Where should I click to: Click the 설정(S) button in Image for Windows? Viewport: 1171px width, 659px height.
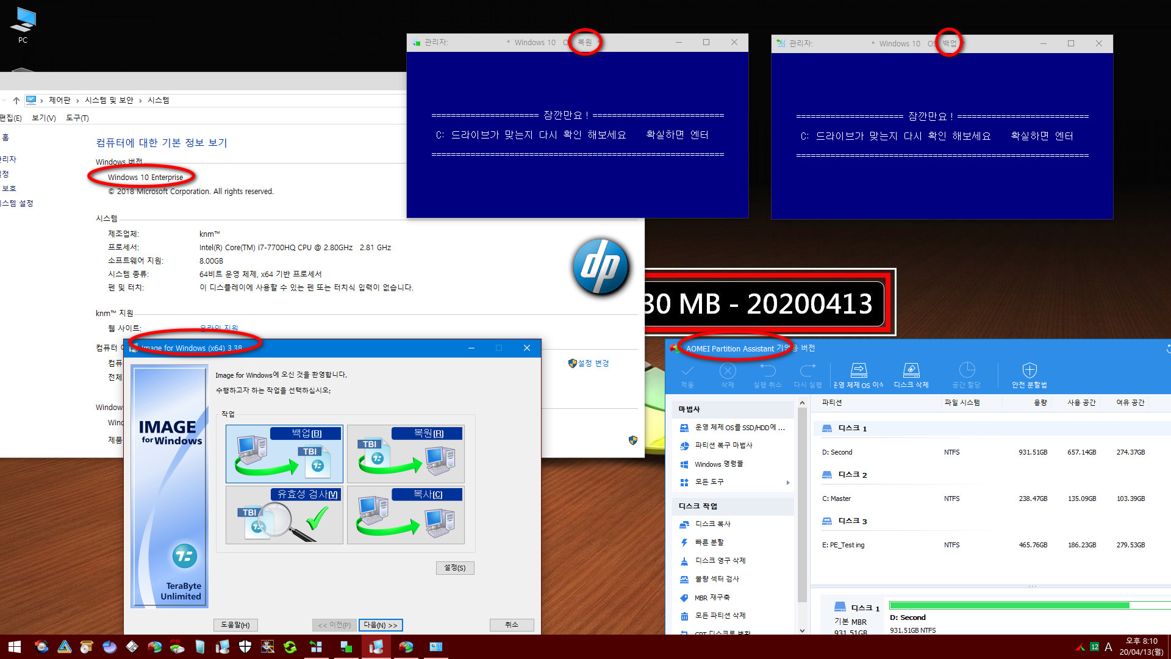[455, 567]
